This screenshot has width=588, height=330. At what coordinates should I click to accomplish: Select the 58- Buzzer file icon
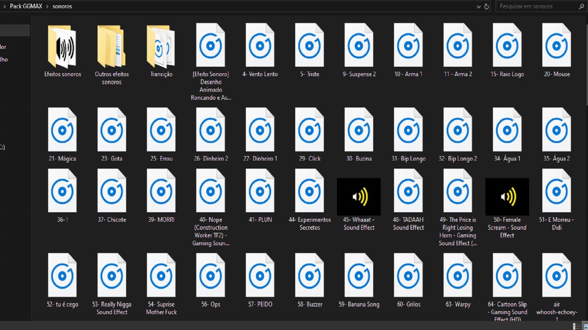[x=309, y=275]
